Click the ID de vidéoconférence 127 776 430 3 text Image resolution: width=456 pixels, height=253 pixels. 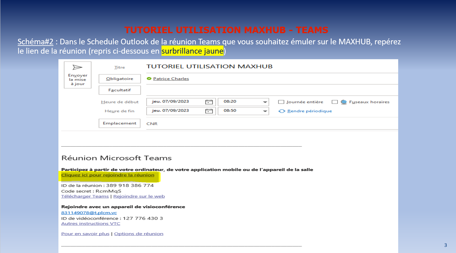[x=112, y=218]
